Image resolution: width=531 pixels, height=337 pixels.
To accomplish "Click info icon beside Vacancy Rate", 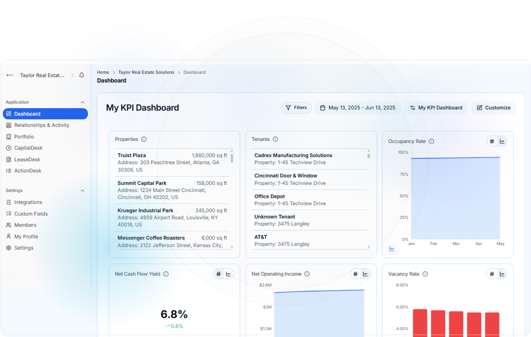I will point(425,274).
